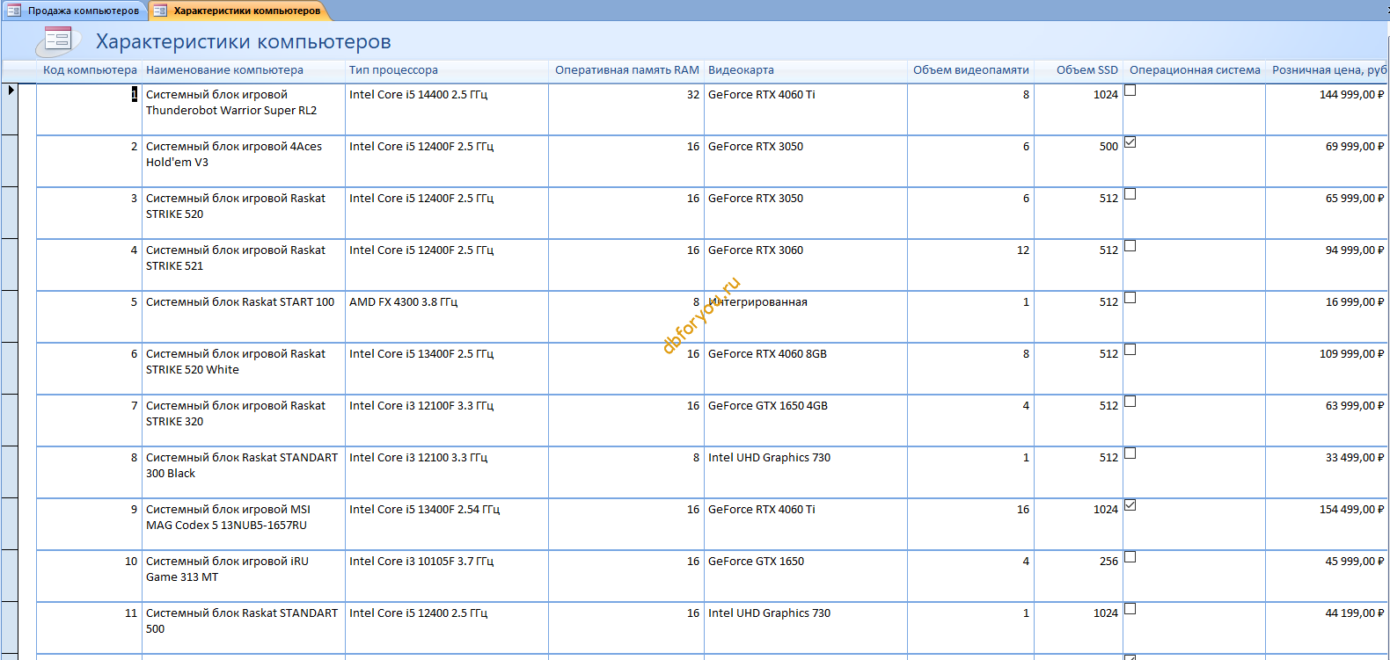
Task: Click the price cell 154 499,00 ₽
Action: click(x=1327, y=524)
